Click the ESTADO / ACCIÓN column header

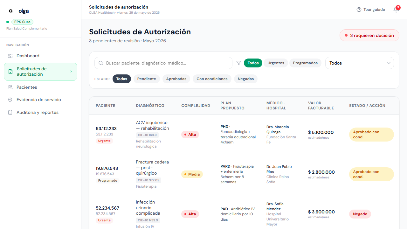367,106
